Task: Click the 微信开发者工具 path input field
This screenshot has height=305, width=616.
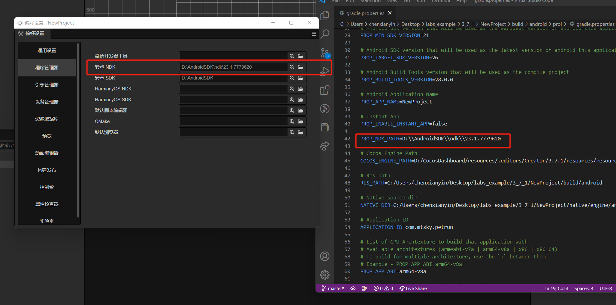Action: [234, 56]
